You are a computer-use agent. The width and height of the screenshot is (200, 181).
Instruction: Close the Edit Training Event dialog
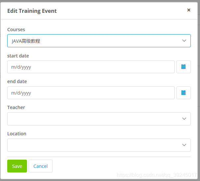coord(189,10)
